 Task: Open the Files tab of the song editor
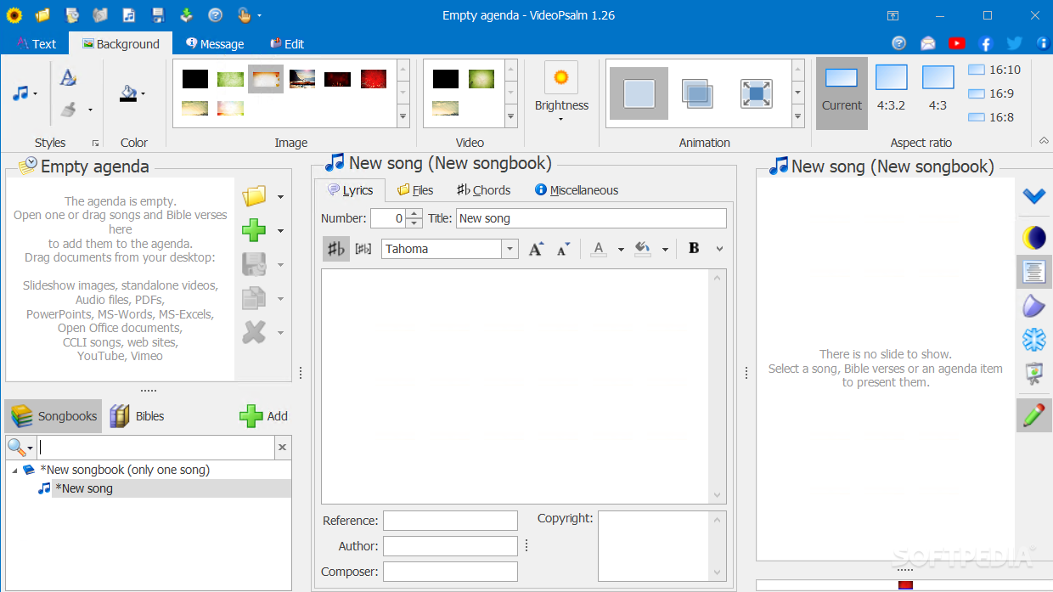click(415, 190)
